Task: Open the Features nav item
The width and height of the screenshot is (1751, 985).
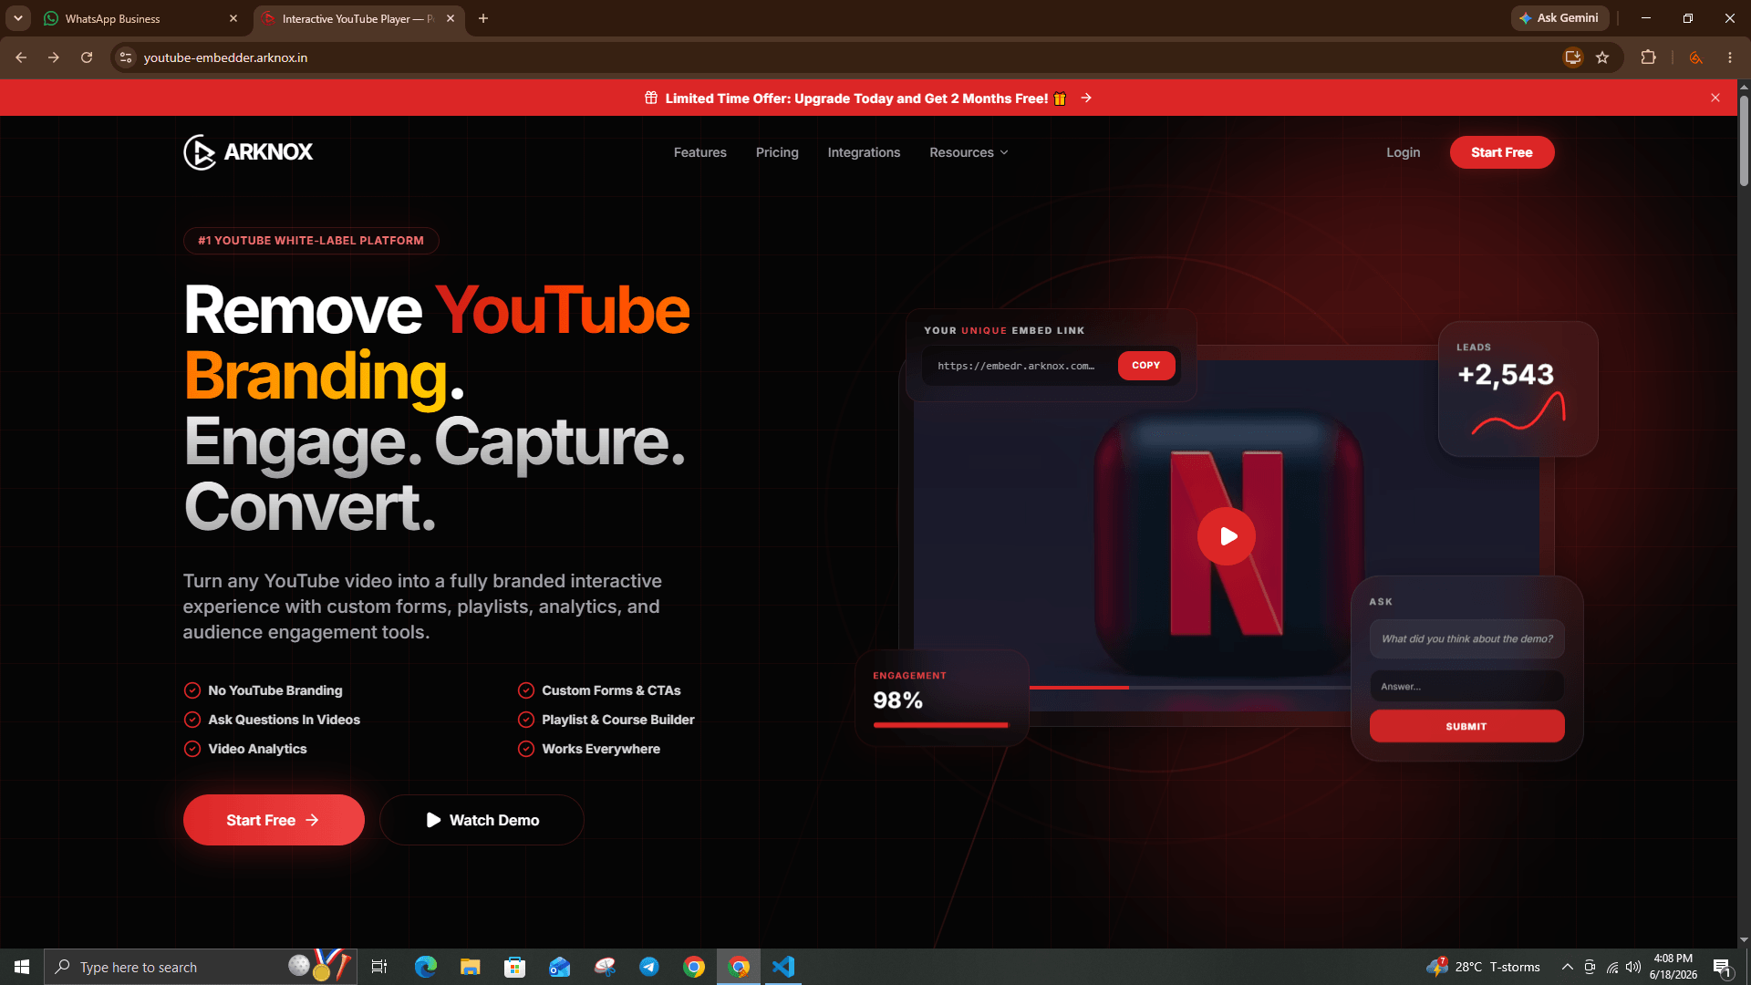Action: coord(700,152)
